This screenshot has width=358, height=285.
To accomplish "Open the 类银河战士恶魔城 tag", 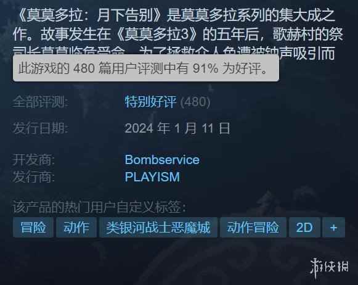I will 158,228.
